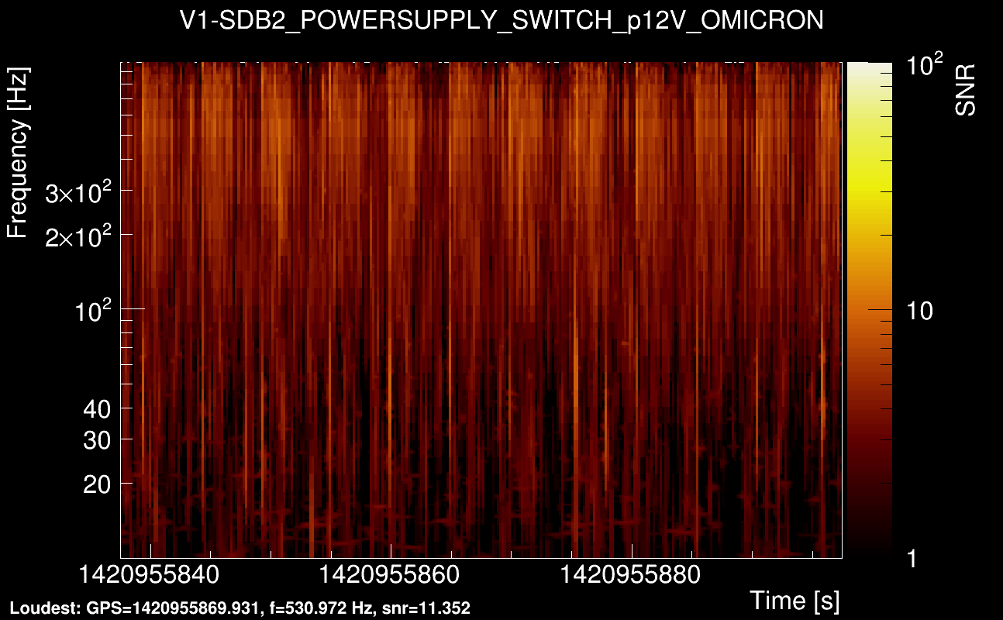This screenshot has width=1003, height=620.
Task: Select the 20 Hz frequency tick label
Action: pos(95,484)
